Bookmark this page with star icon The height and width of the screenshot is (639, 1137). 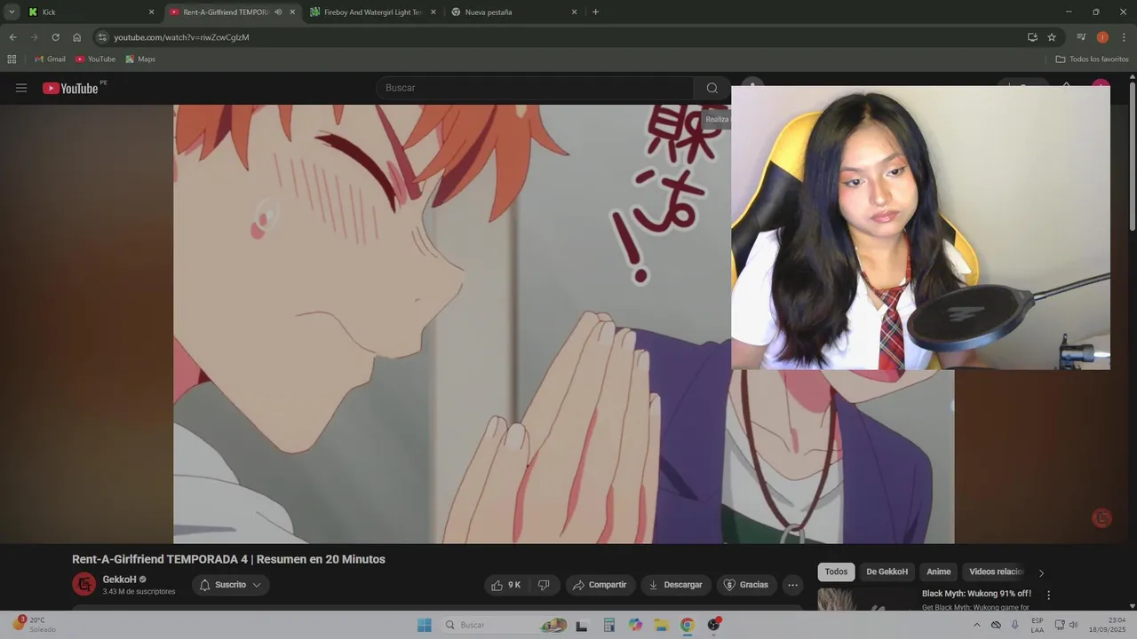pos(1052,37)
